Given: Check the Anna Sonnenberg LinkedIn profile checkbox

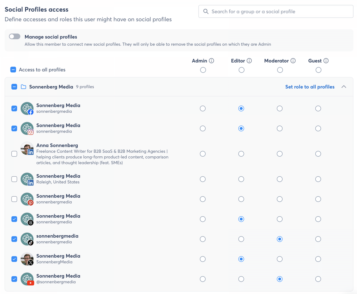Looking at the screenshot, I should [14, 154].
